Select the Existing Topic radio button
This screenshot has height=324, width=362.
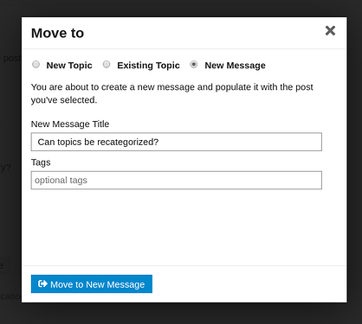click(107, 65)
